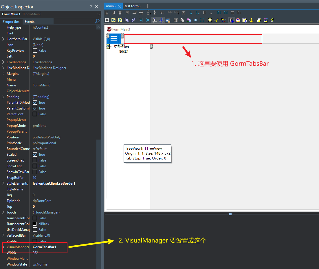The image size is (319, 269).
Task: Click the grid table icon in toolbar
Action: [176, 20]
